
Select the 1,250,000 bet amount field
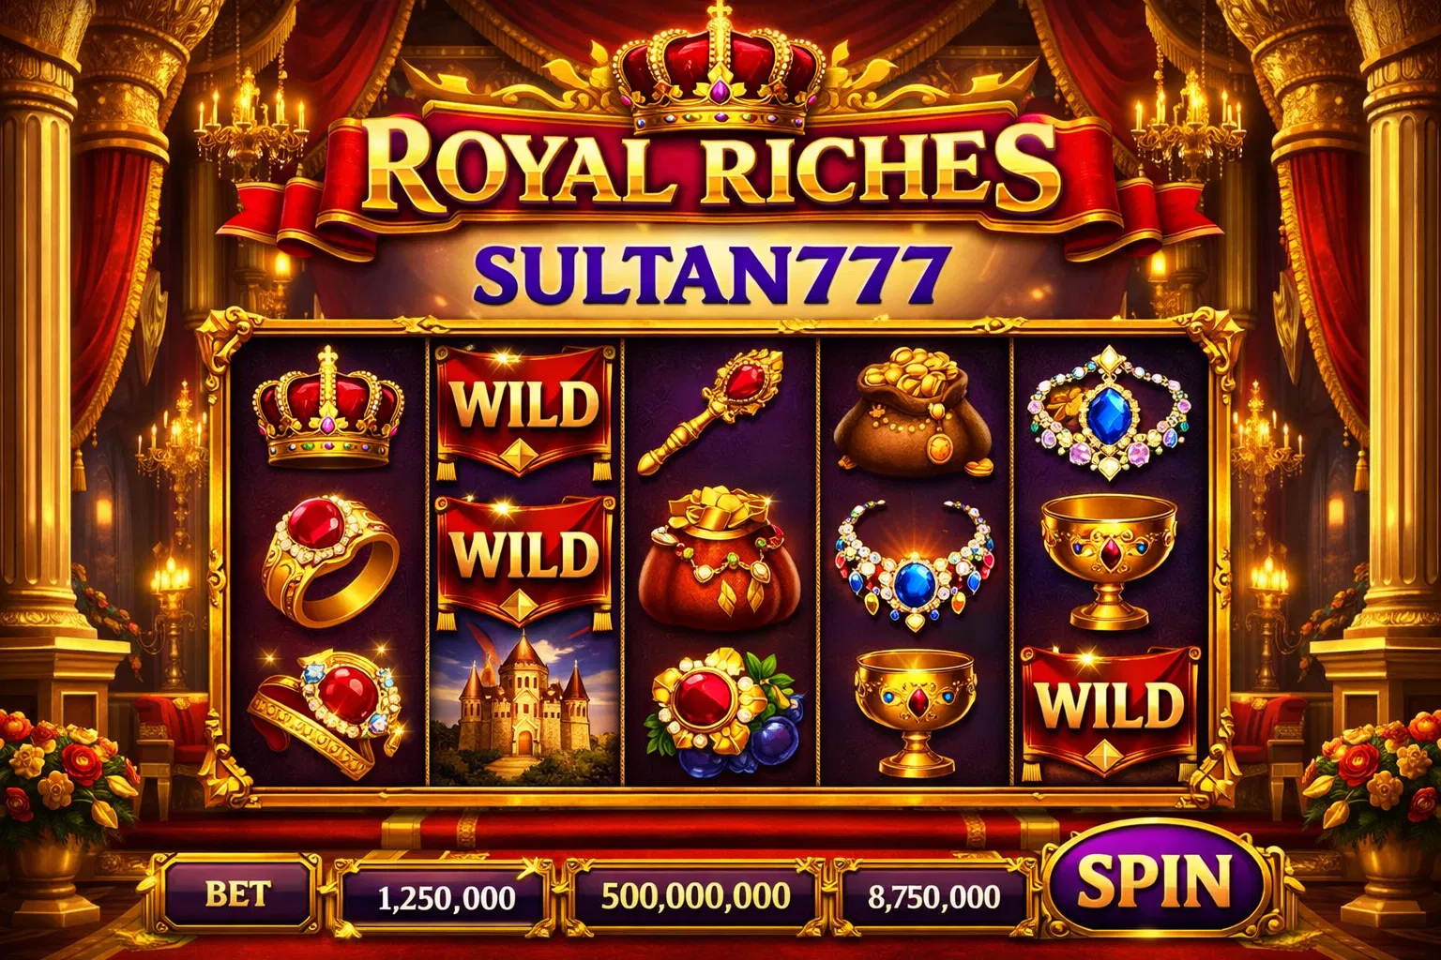(x=446, y=897)
